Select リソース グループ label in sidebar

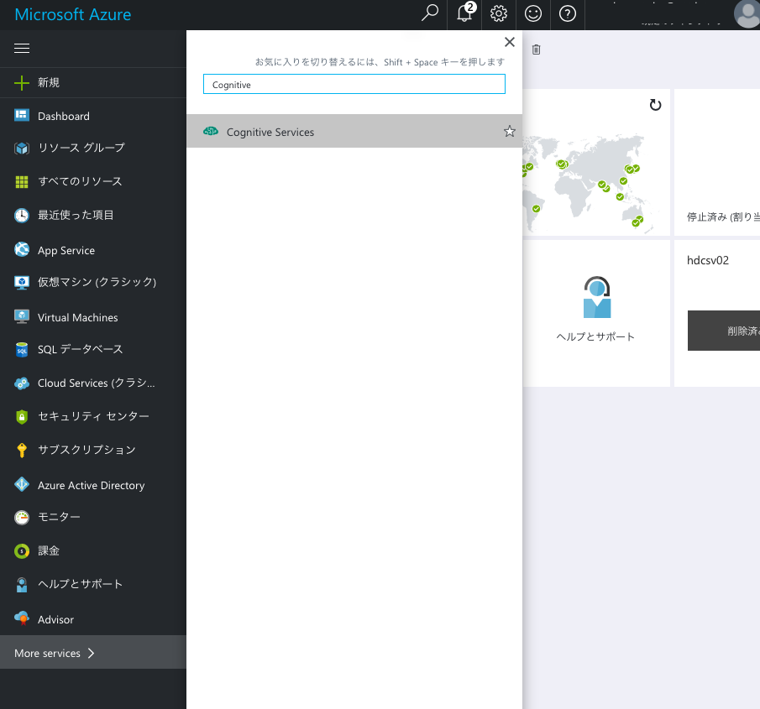pos(81,148)
